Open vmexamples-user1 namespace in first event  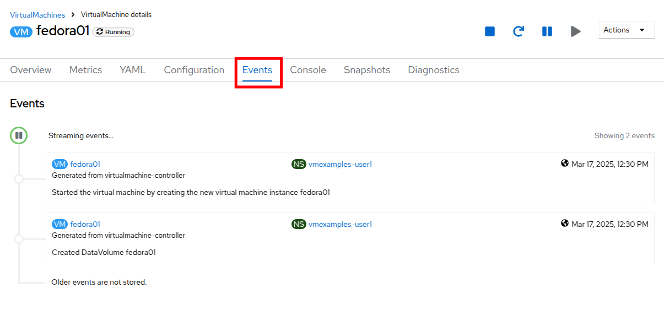[x=340, y=164]
